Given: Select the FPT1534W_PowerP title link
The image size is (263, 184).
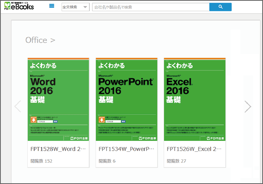Looking at the screenshot, I should click(126, 149).
